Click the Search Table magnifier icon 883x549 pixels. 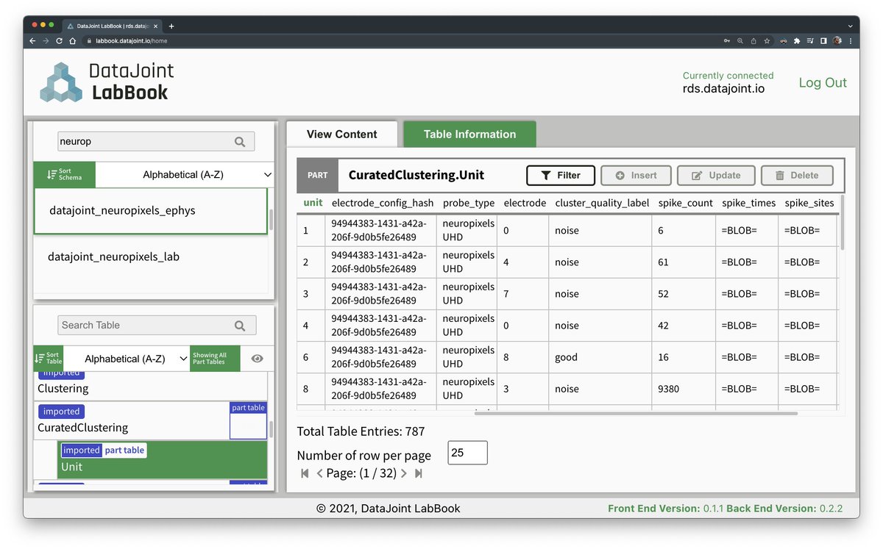(x=240, y=326)
